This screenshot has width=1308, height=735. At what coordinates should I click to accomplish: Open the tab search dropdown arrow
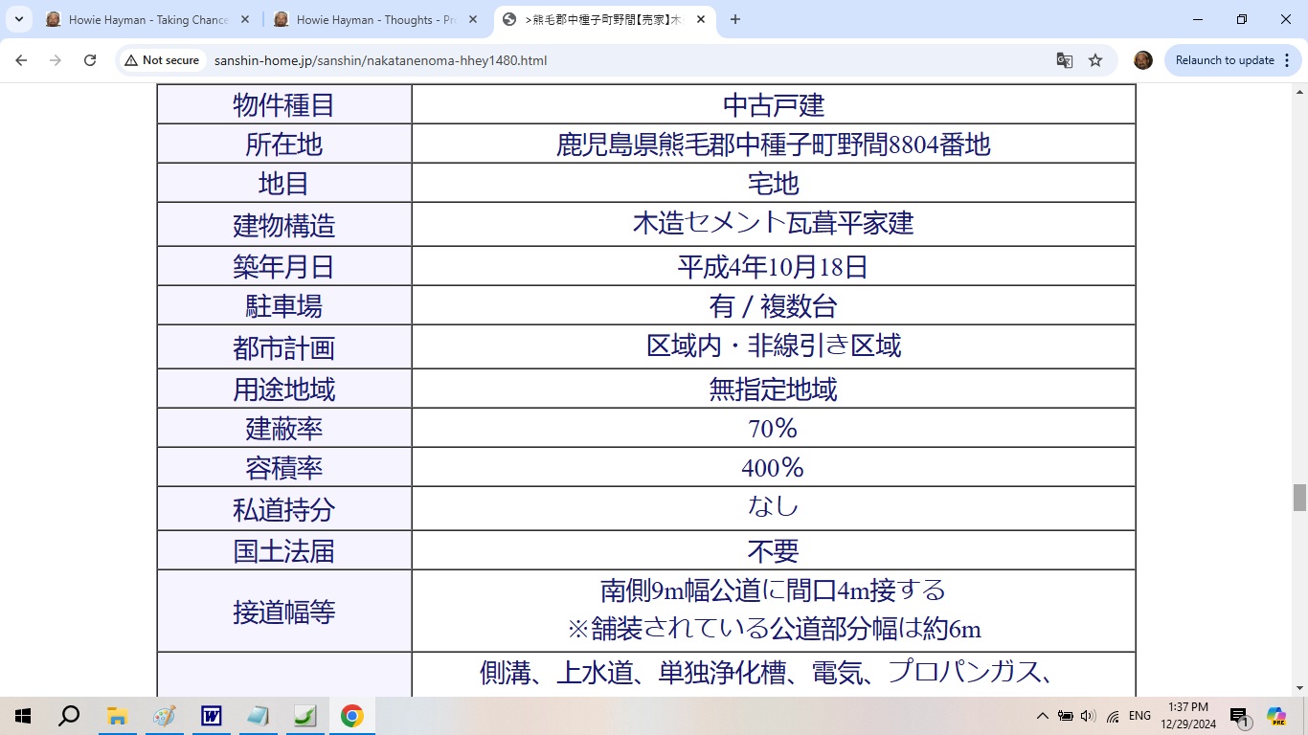click(19, 19)
